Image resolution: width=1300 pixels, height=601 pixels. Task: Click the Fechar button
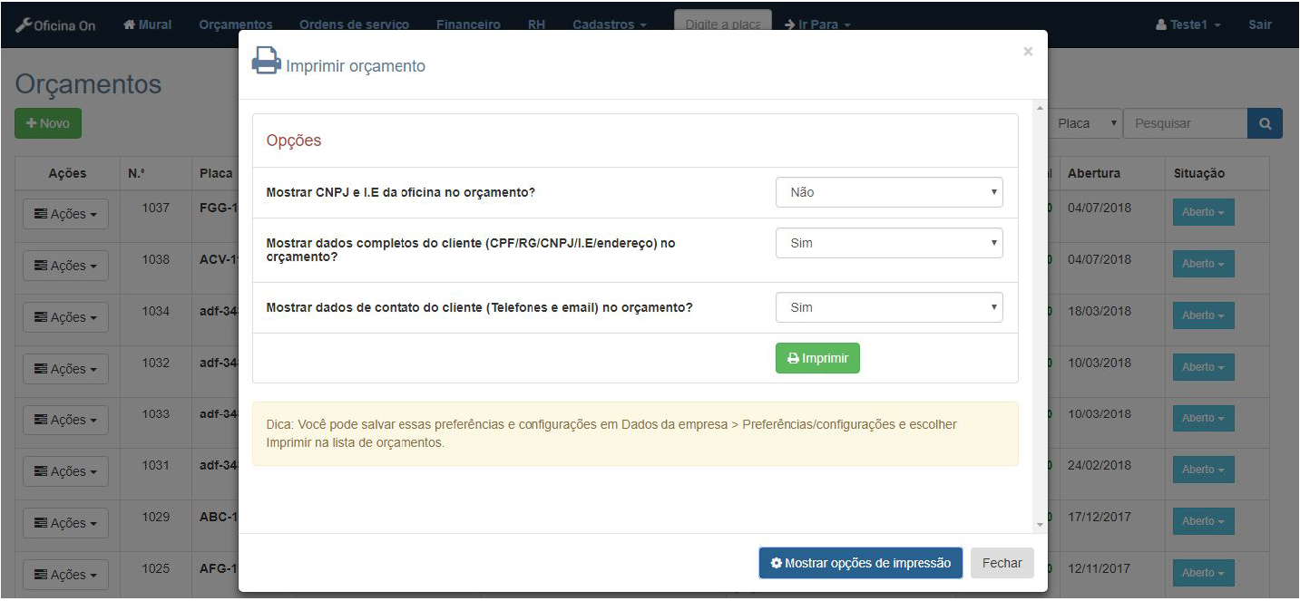tap(1002, 563)
